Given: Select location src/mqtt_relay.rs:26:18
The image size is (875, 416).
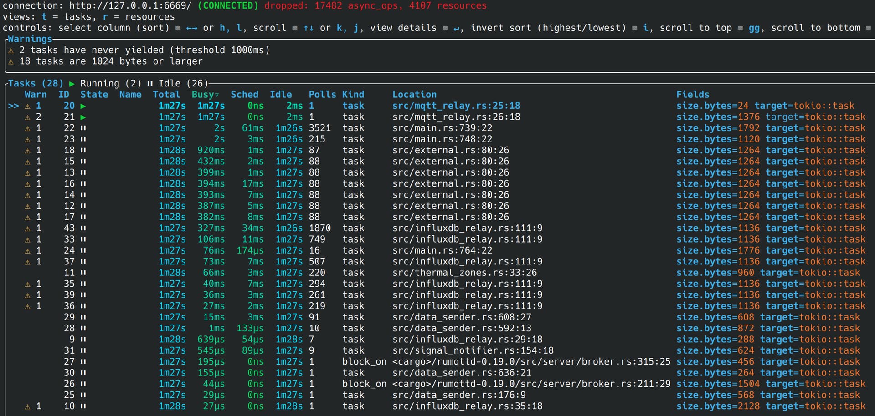Looking at the screenshot, I should point(456,117).
